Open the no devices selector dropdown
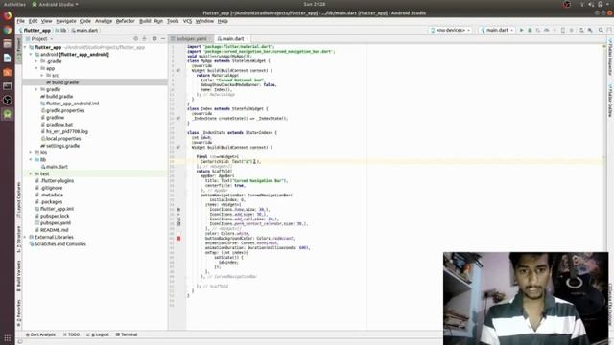614x345 pixels. click(x=450, y=30)
